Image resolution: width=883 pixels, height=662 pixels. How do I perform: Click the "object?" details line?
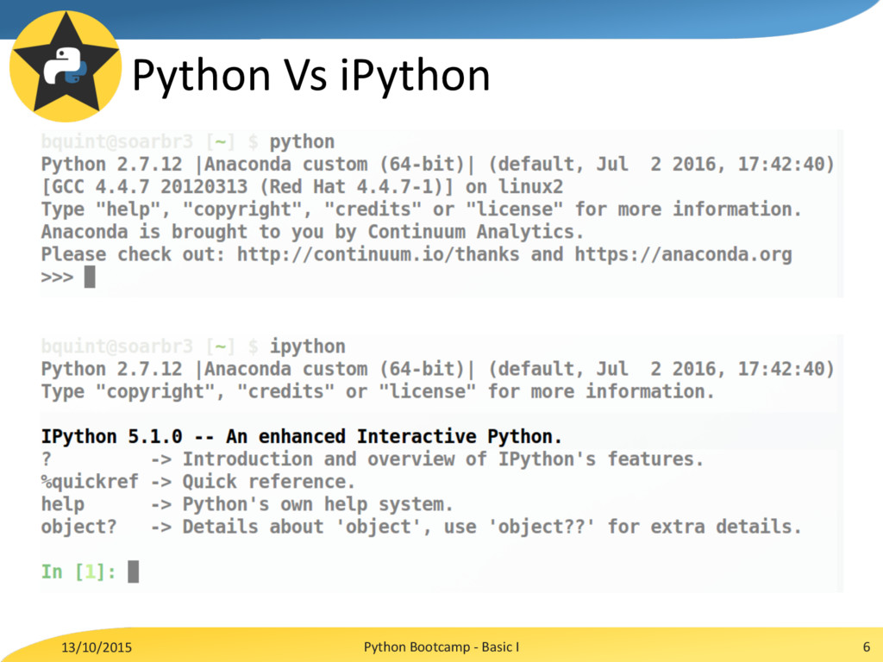click(x=421, y=527)
